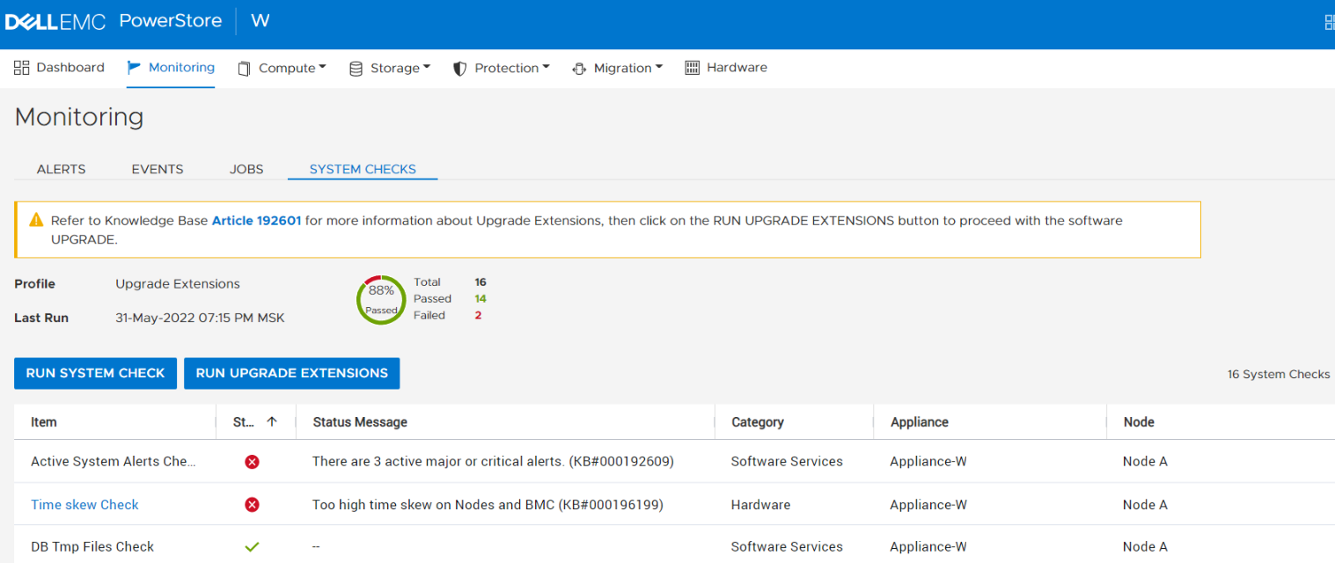Image resolution: width=1335 pixels, height=563 pixels.
Task: Open Hardware via its chassis icon
Action: point(693,67)
